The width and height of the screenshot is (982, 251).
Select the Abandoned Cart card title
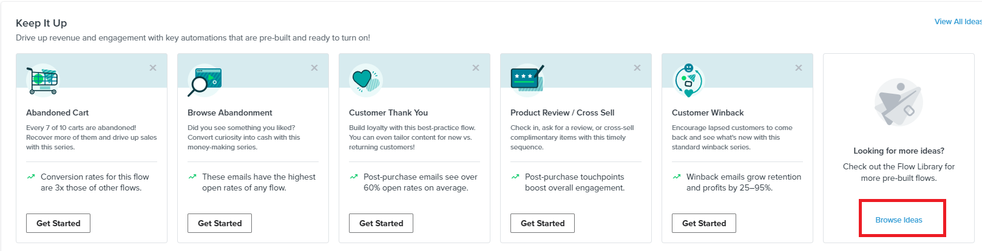click(58, 112)
